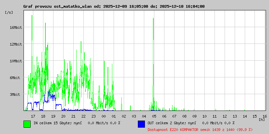This screenshot has width=269, height=134.
Task: Click the '12' hour label on x-axis
Action: pyautogui.click(x=225, y=116)
